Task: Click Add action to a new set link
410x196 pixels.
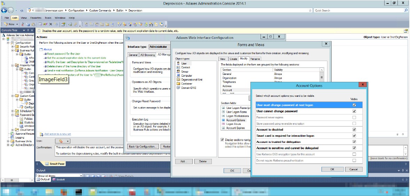Action: [57, 134]
